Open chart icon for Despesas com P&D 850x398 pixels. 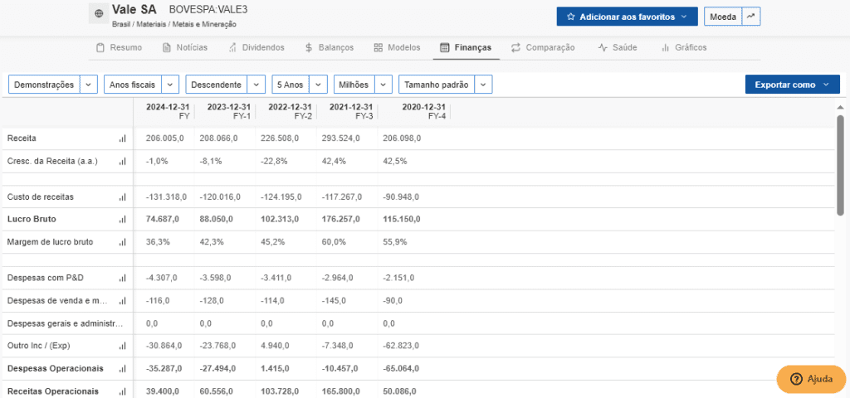click(122, 278)
